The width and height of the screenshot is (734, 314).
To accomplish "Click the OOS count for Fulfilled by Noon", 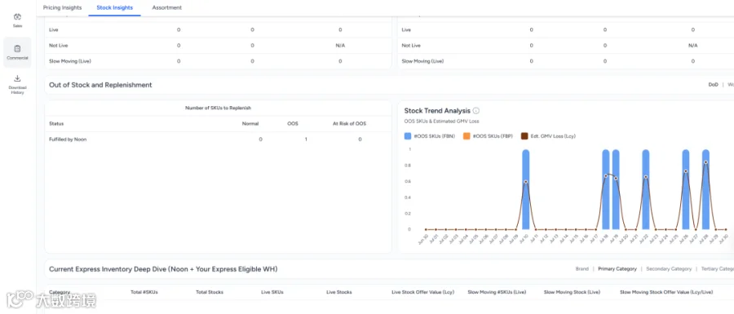I will point(306,139).
